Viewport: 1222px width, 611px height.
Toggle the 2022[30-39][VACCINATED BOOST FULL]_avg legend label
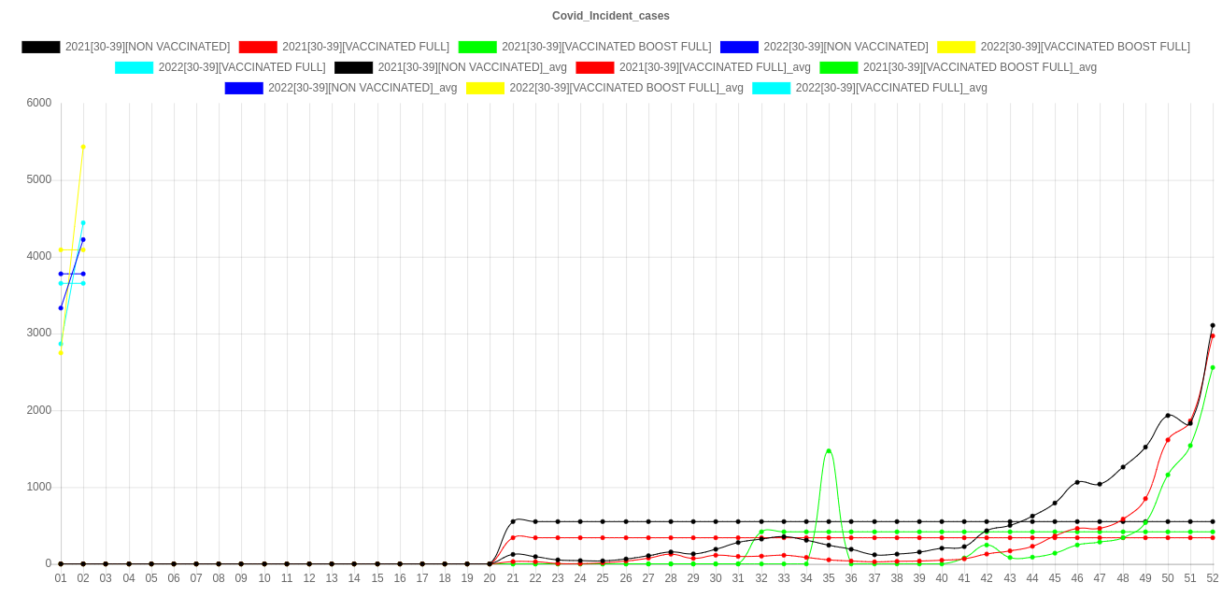pos(626,88)
